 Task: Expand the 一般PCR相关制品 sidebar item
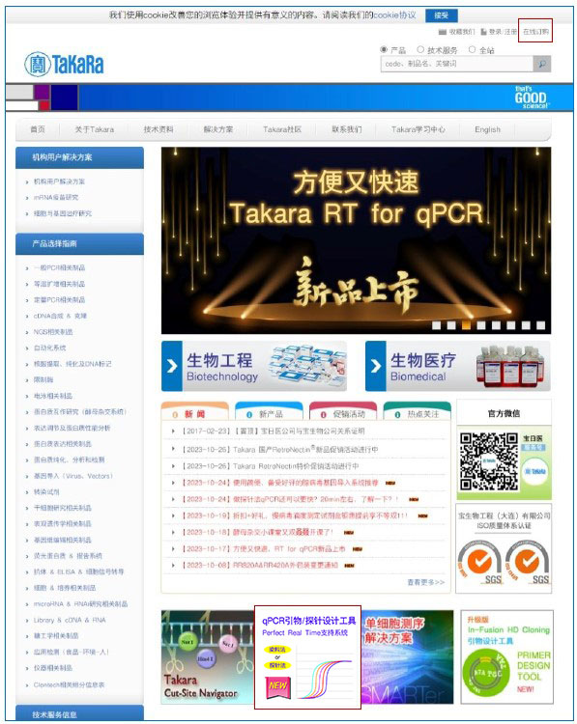click(59, 267)
